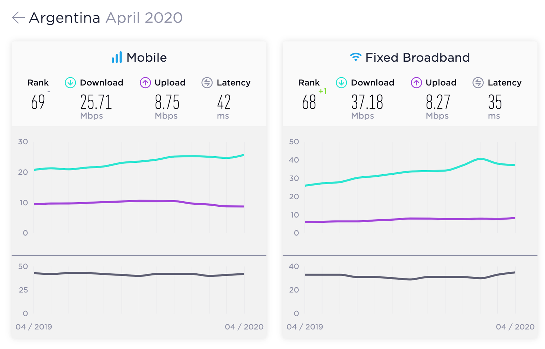
Task: Click the Fixed Broadband rank value 68
Action: point(309,102)
